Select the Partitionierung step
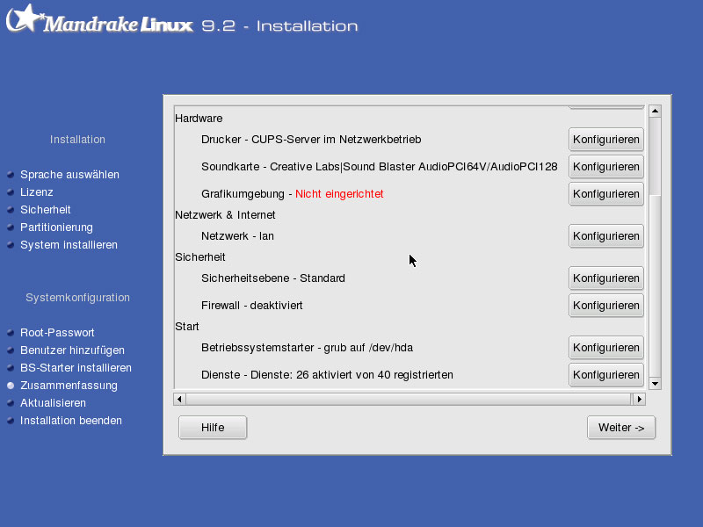The height and width of the screenshot is (527, 703). [x=56, y=227]
